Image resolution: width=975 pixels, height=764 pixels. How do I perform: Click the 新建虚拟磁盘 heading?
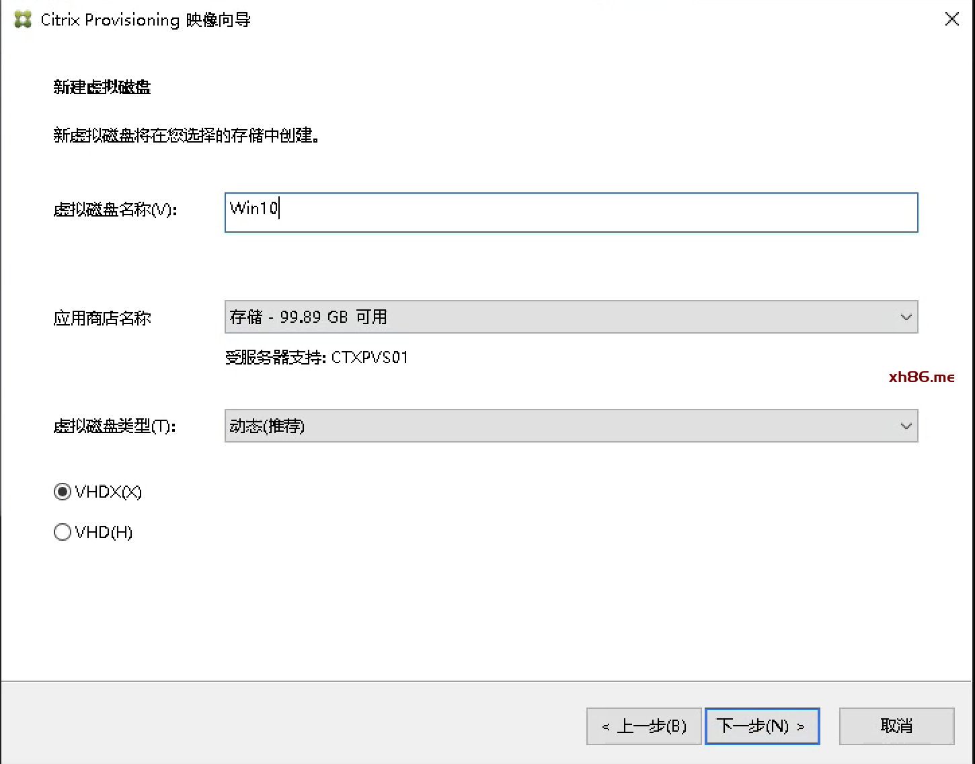pos(102,87)
